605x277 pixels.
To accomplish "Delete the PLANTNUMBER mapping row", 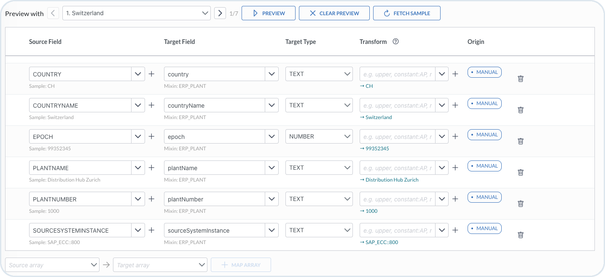I will click(520, 204).
